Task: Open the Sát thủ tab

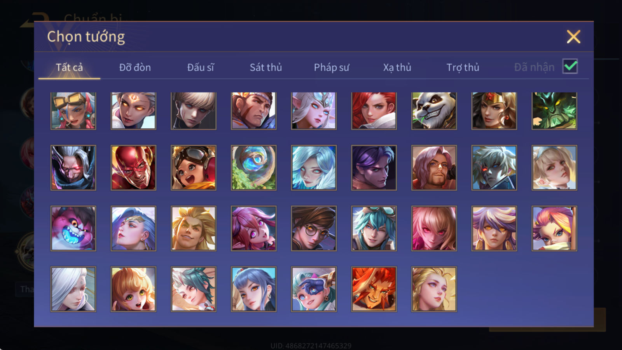Action: pyautogui.click(x=266, y=67)
